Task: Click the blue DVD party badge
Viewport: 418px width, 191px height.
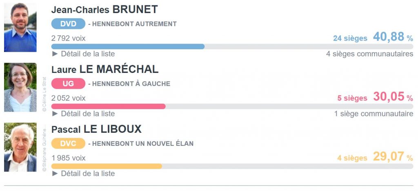Action: (68, 24)
